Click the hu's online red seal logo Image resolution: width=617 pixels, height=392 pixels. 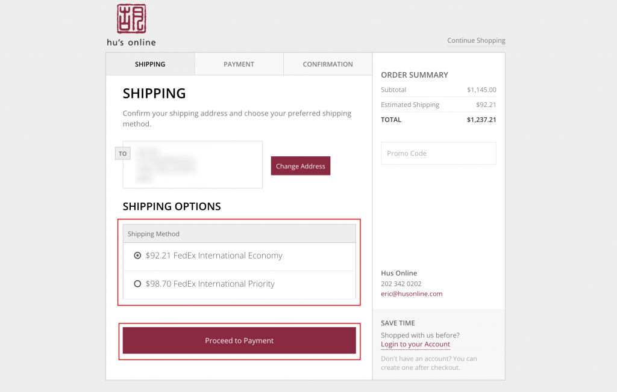[131, 19]
